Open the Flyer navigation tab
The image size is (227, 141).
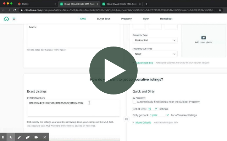point(146,19)
